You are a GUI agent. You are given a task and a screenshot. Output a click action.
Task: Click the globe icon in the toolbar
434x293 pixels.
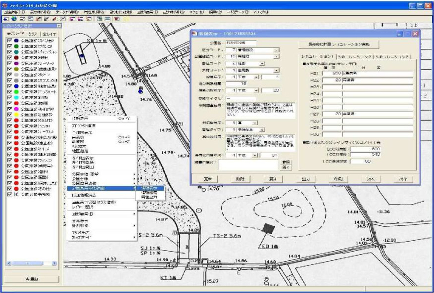[x=13, y=19]
